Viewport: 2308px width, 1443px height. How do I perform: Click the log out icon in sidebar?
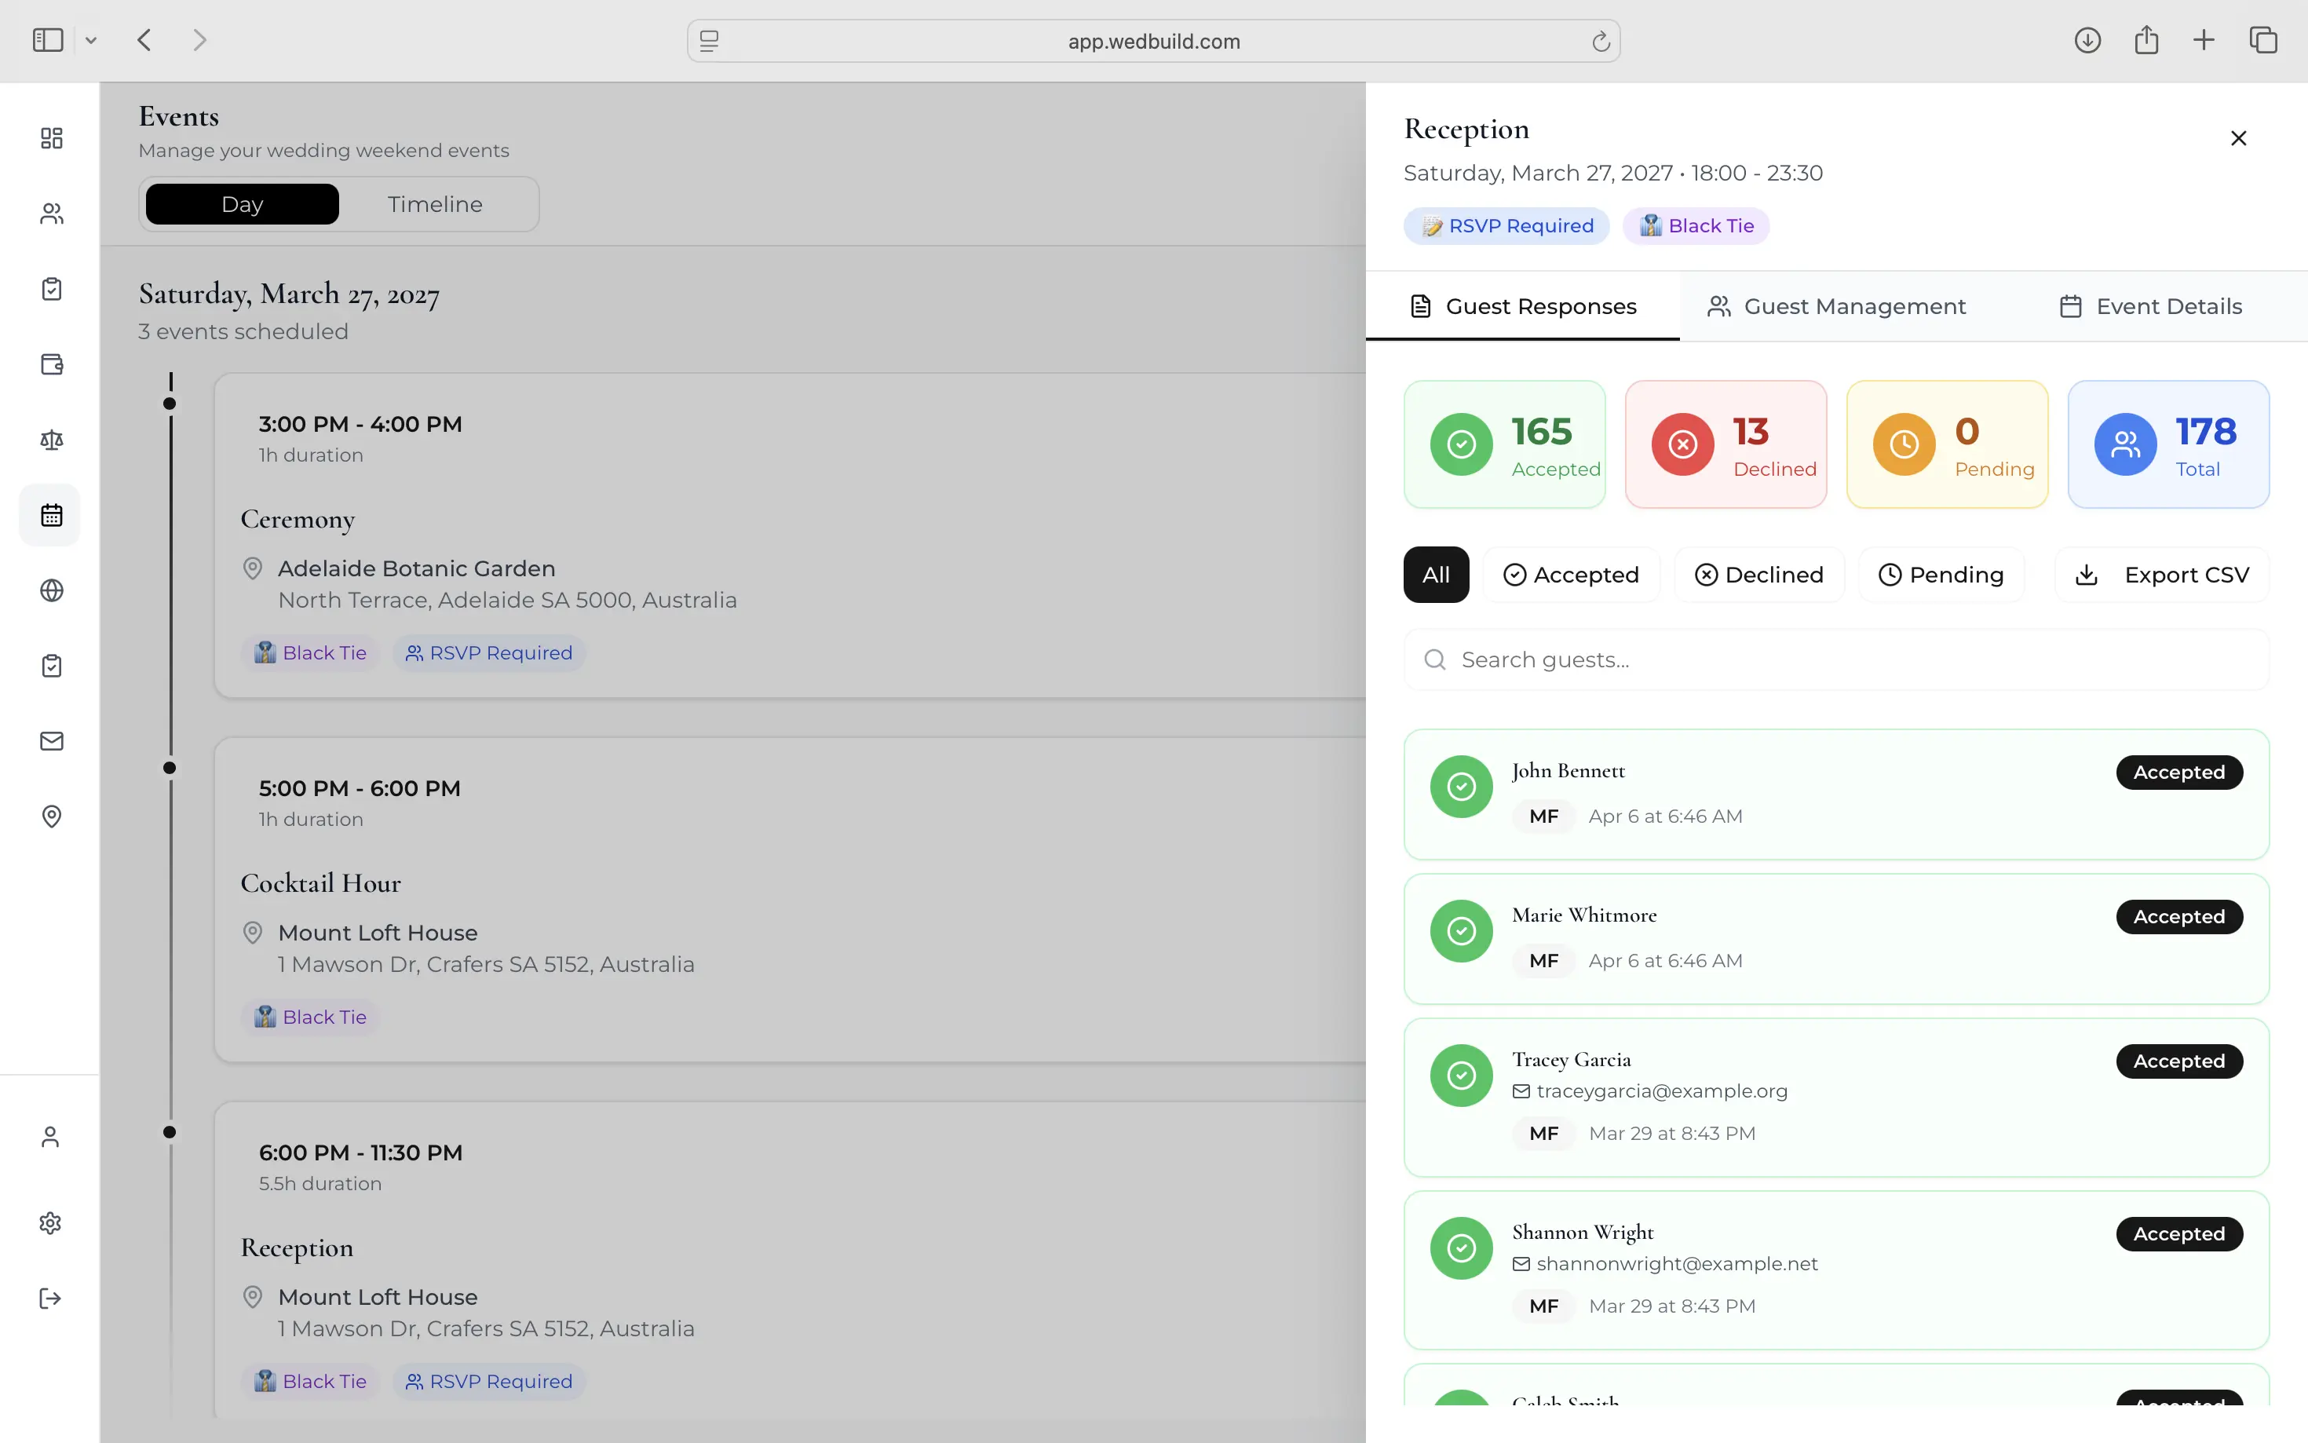coord(50,1299)
